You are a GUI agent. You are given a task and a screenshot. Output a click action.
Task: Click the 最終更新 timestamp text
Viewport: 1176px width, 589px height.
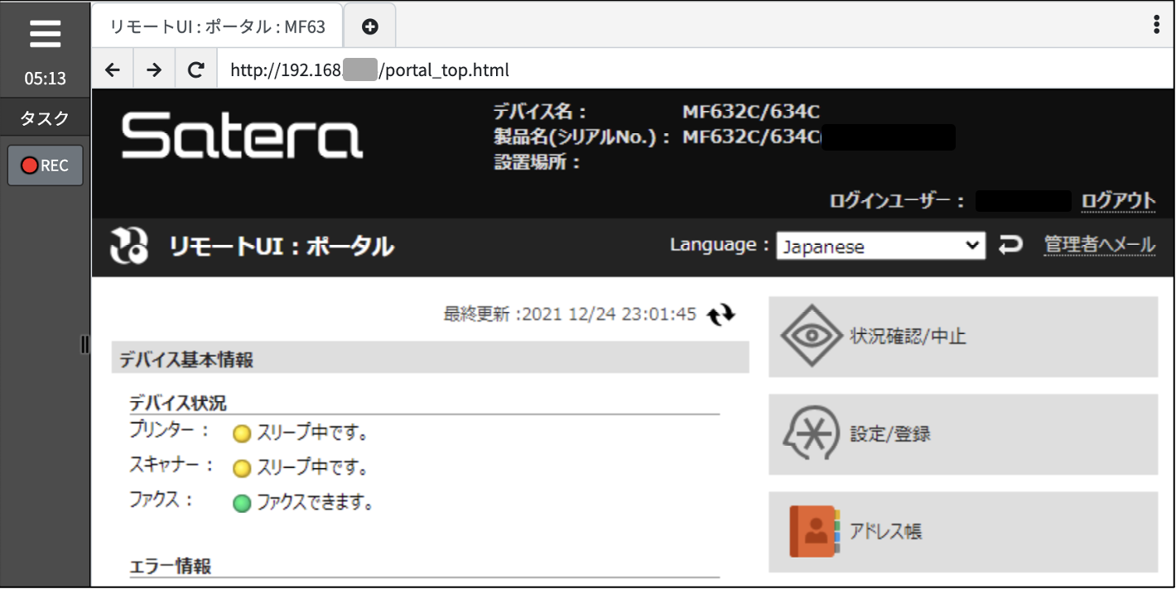[570, 314]
